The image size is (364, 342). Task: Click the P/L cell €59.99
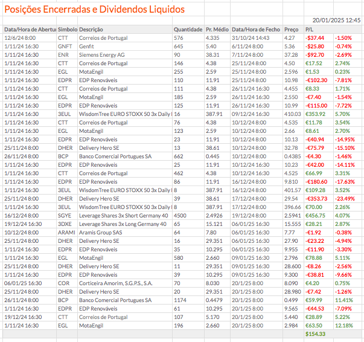tap(314, 300)
